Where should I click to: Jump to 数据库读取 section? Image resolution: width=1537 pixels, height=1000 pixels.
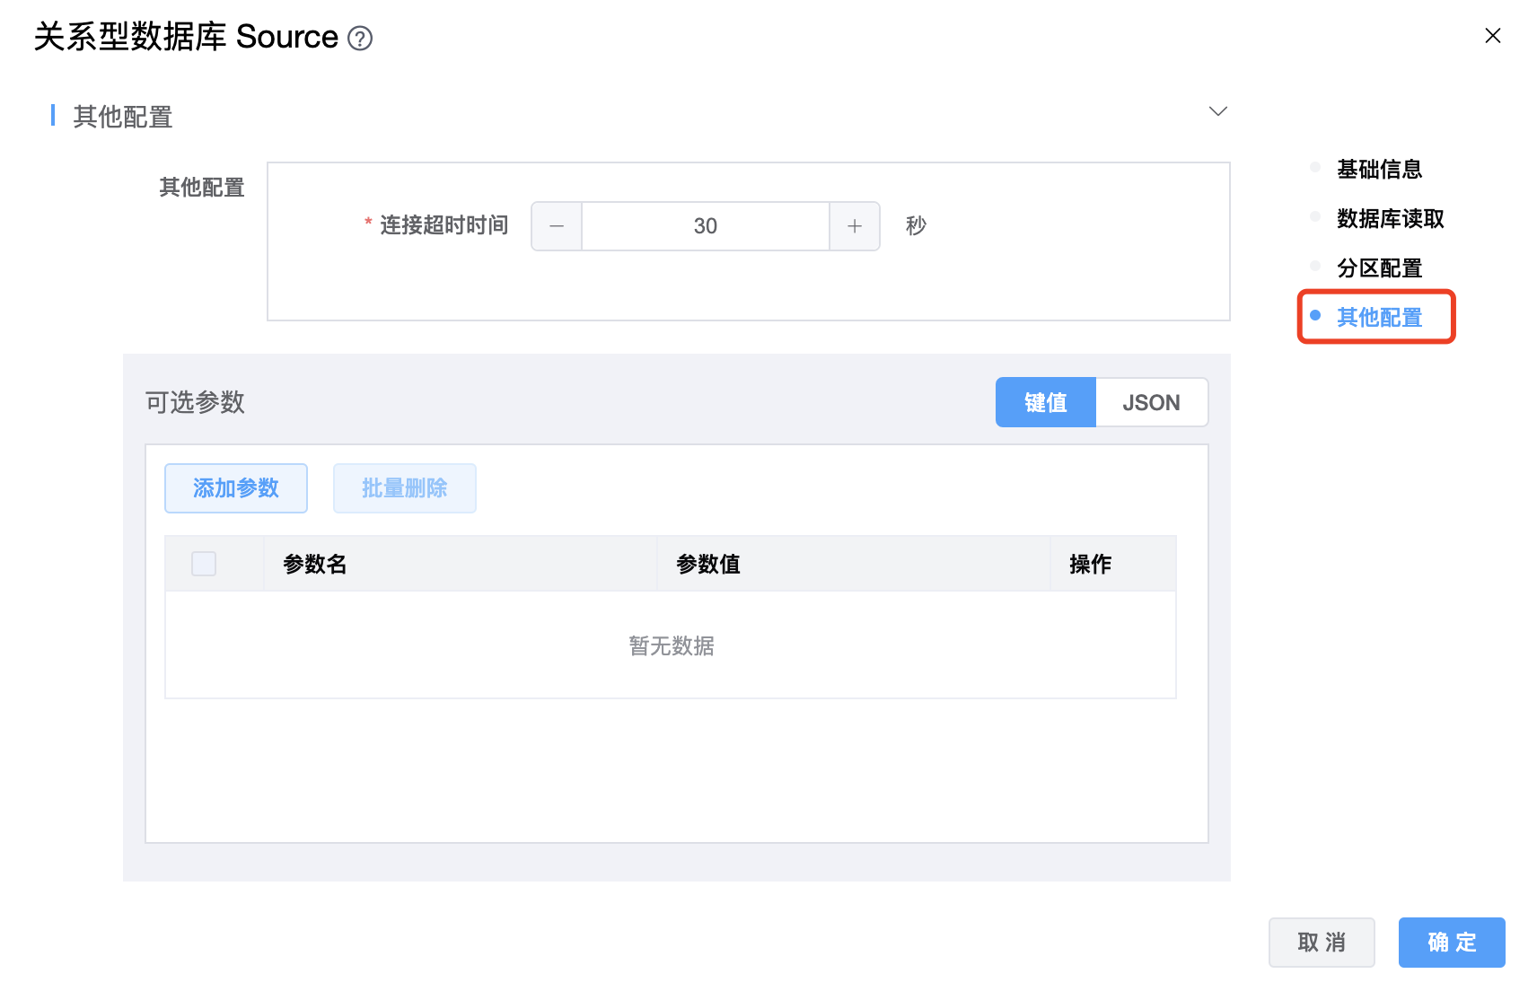click(1389, 218)
